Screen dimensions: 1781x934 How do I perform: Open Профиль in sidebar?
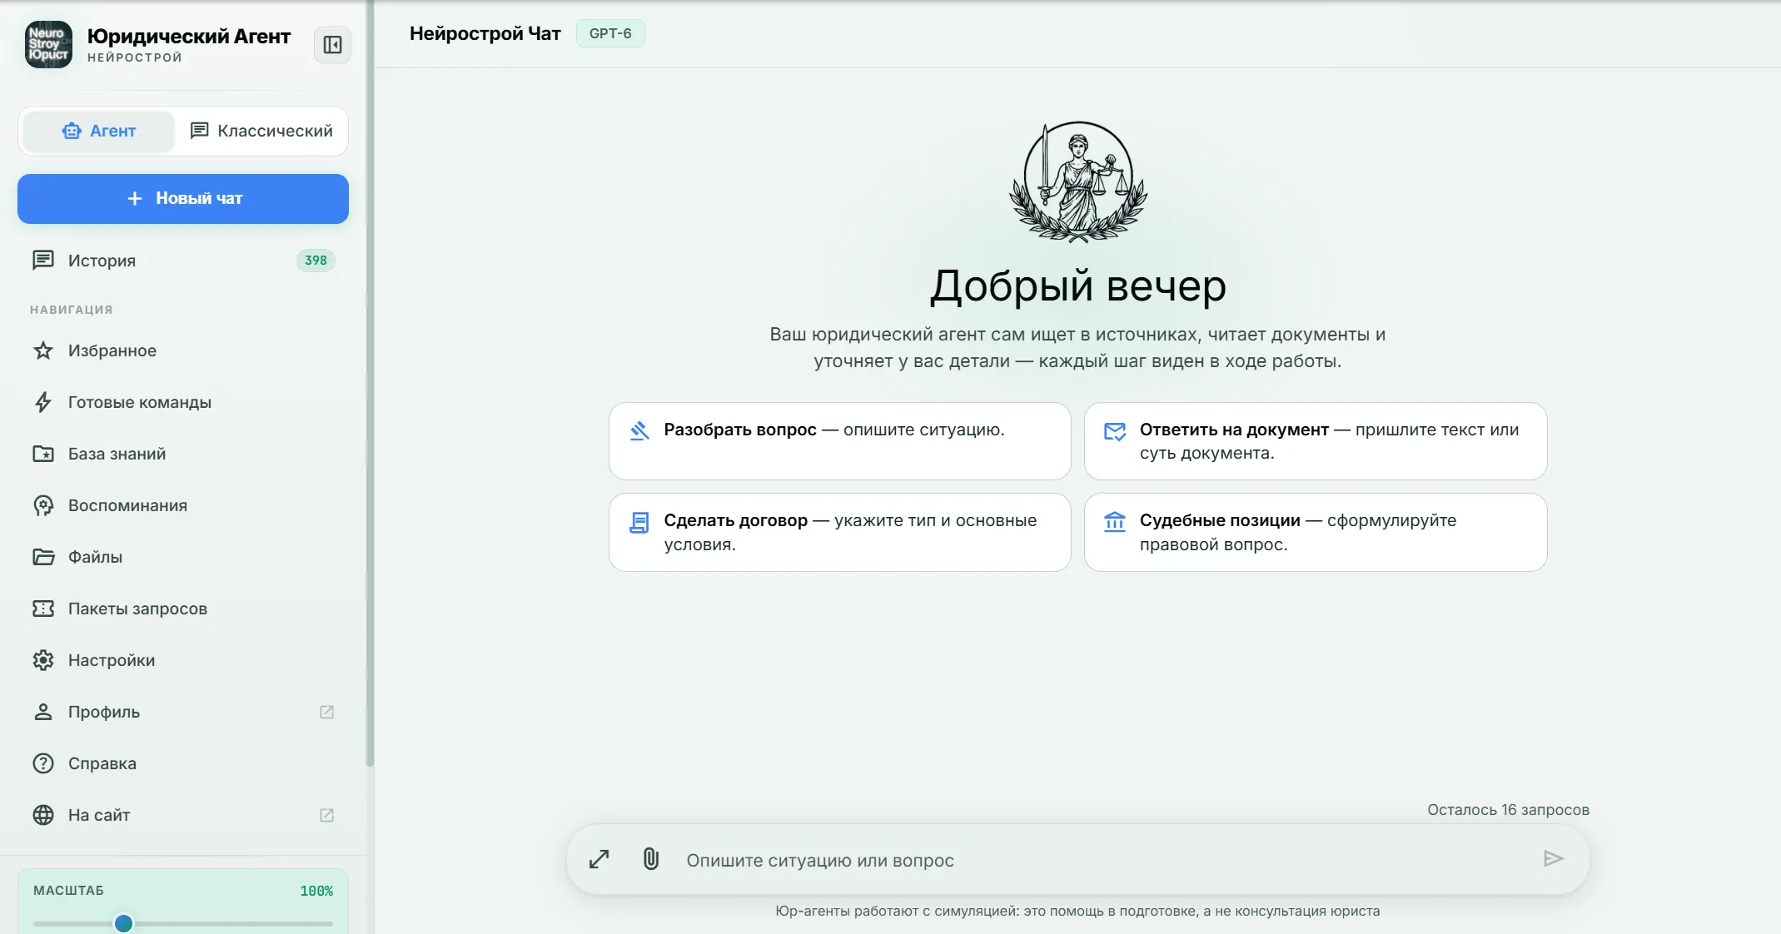[183, 712]
